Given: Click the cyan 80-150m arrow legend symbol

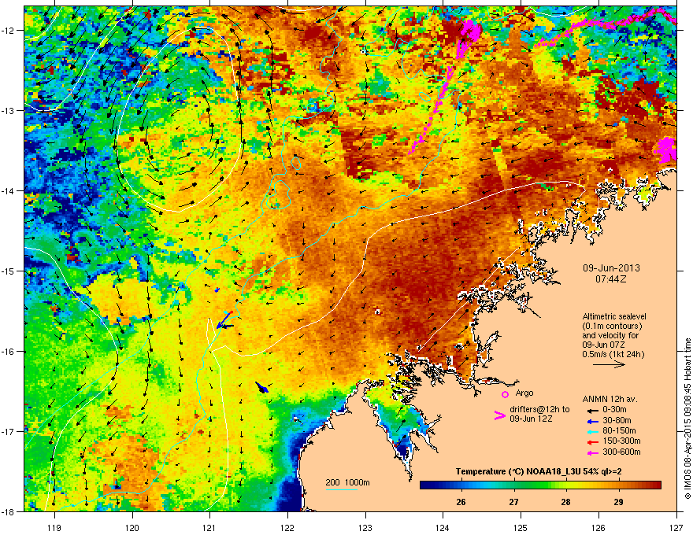Looking at the screenshot, I should (x=591, y=431).
